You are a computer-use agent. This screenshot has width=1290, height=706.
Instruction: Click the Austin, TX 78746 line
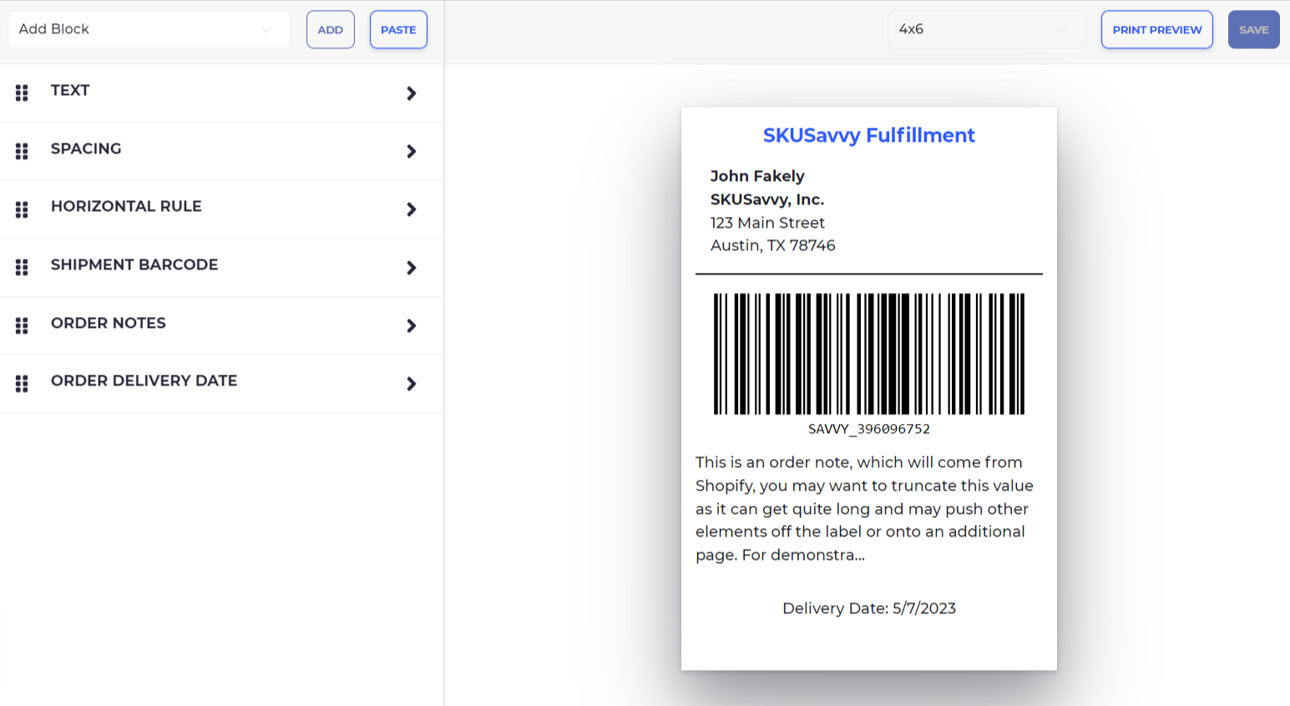point(772,245)
